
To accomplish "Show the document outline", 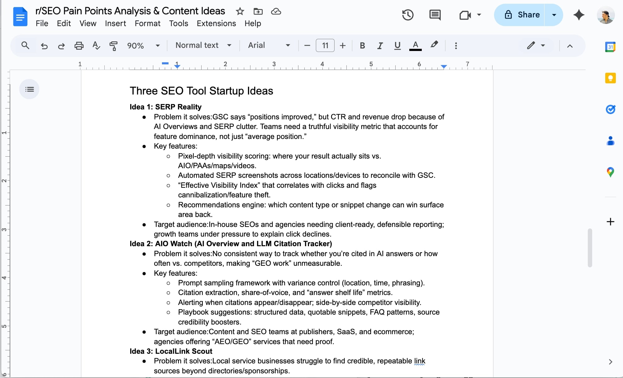I will tap(29, 89).
